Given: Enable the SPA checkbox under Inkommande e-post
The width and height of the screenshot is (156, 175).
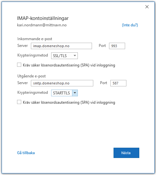Looking at the screenshot, I should point(19,65).
